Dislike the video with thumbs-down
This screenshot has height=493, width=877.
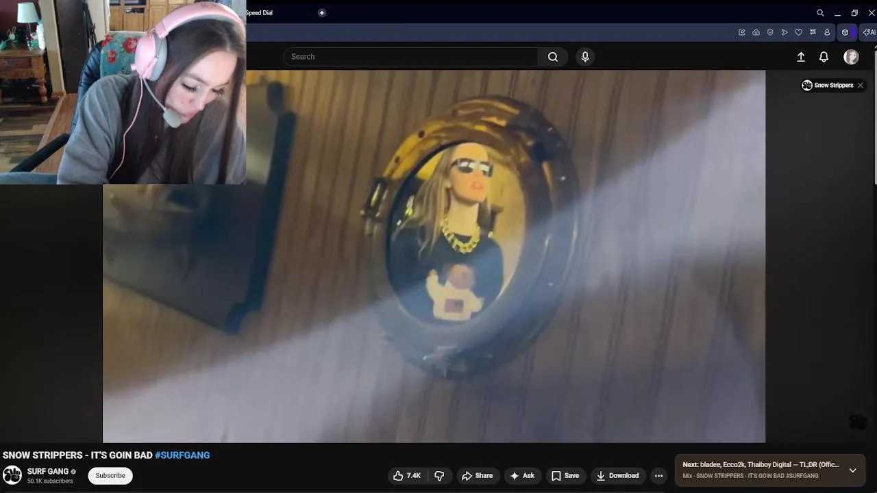(x=440, y=476)
